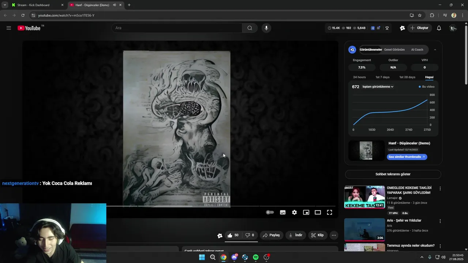Switch to the AI Coach tab
The height and width of the screenshot is (263, 468).
pyautogui.click(x=417, y=50)
